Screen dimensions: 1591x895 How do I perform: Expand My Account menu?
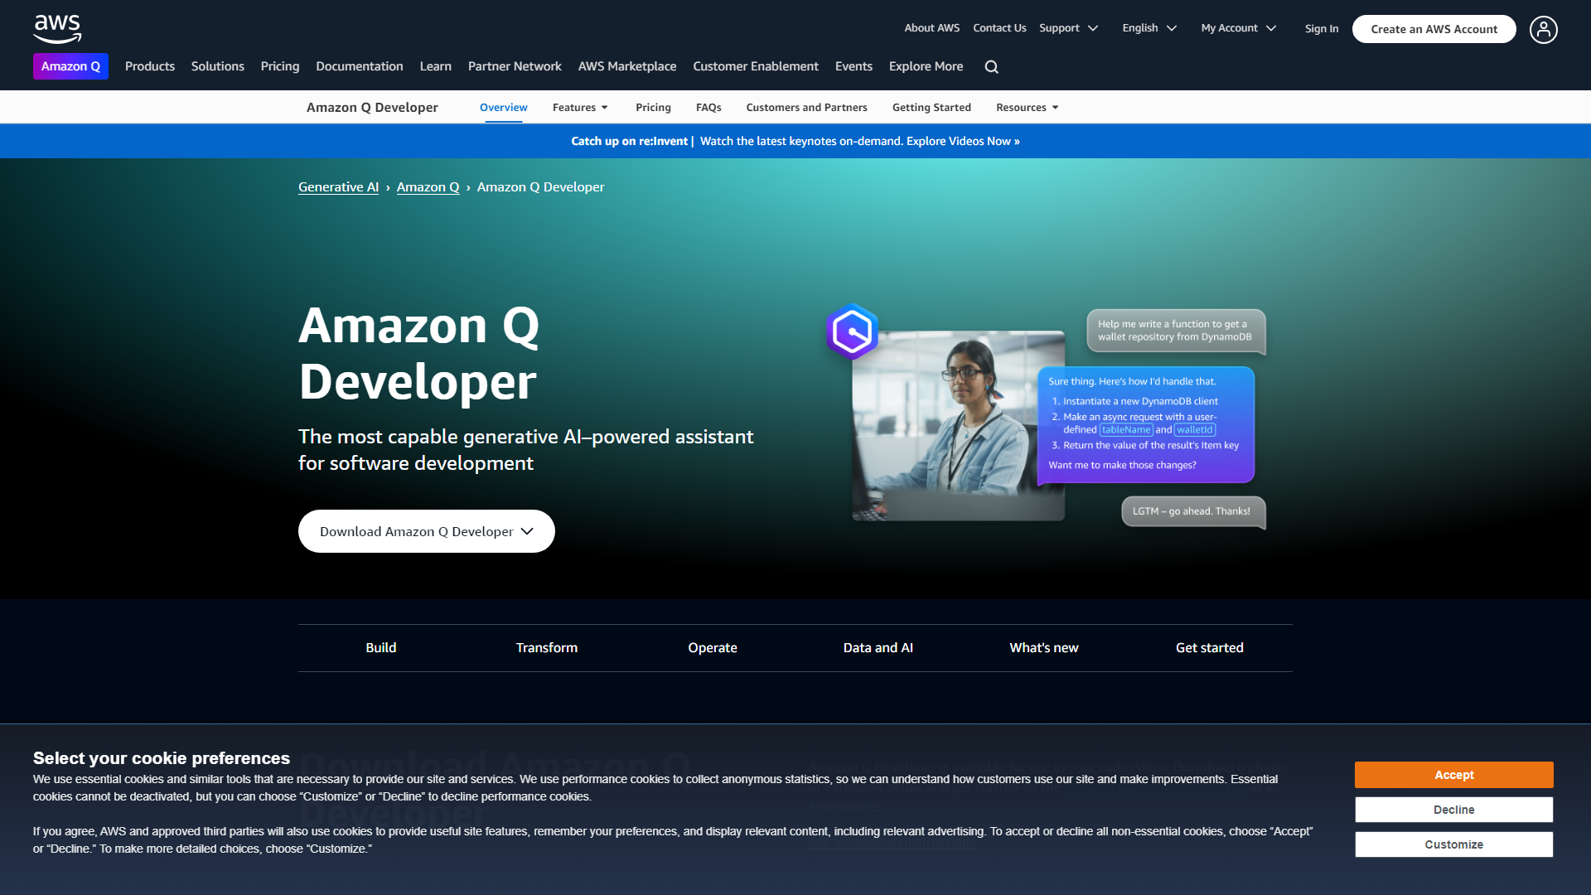[x=1238, y=28]
